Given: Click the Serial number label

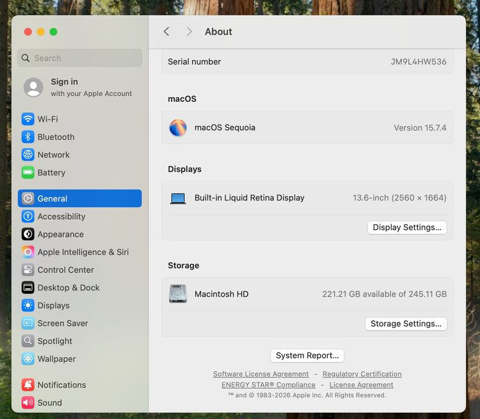Looking at the screenshot, I should (x=195, y=62).
